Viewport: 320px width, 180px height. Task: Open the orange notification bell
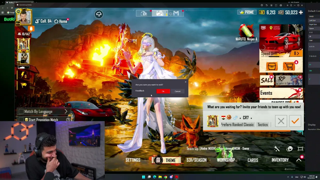point(31,29)
